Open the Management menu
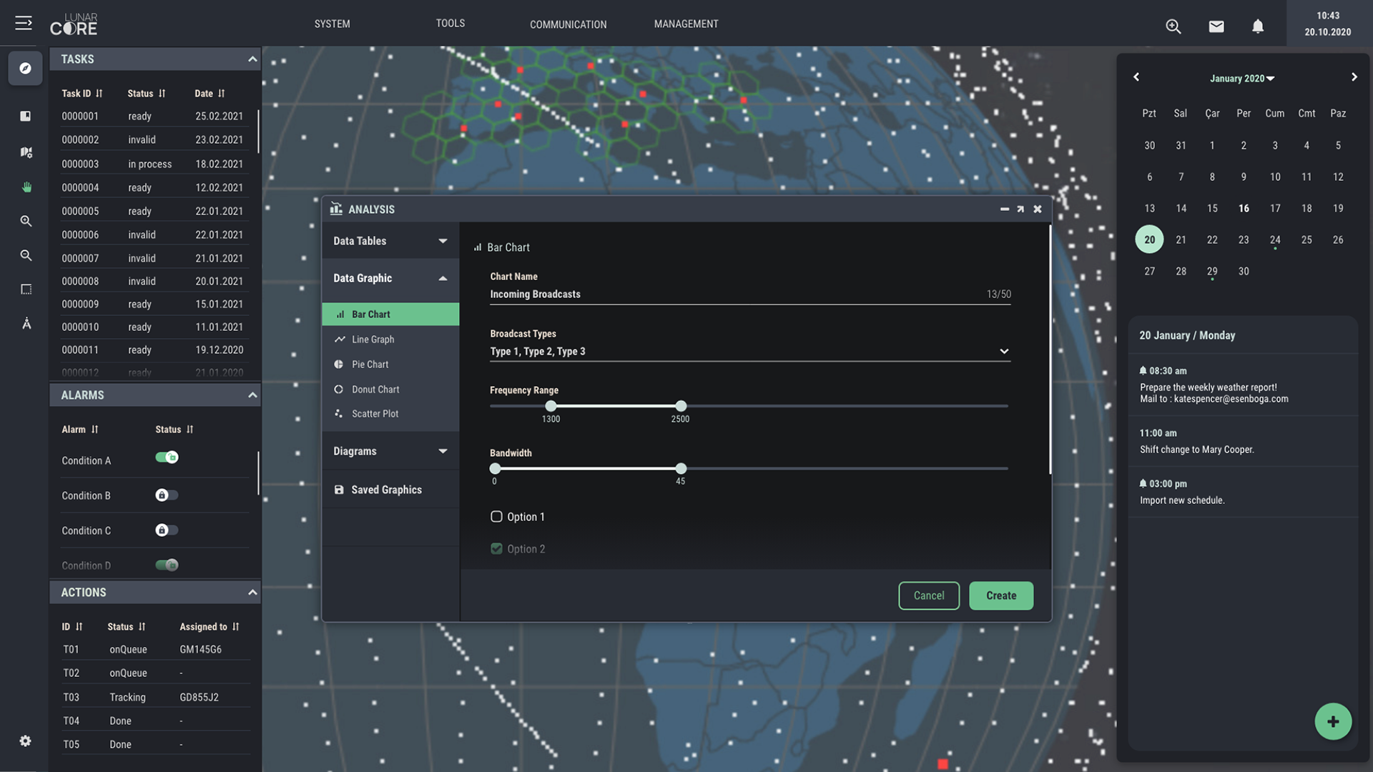 pos(686,24)
